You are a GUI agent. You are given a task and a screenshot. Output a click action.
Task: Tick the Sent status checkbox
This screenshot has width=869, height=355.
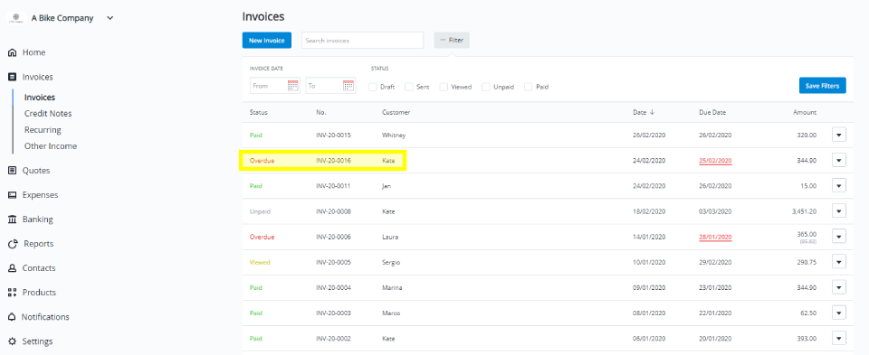click(409, 87)
